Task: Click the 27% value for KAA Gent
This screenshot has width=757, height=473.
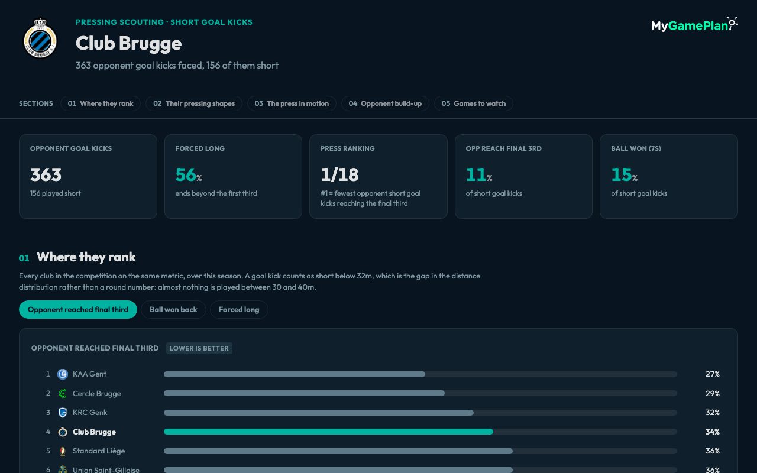Action: click(712, 374)
